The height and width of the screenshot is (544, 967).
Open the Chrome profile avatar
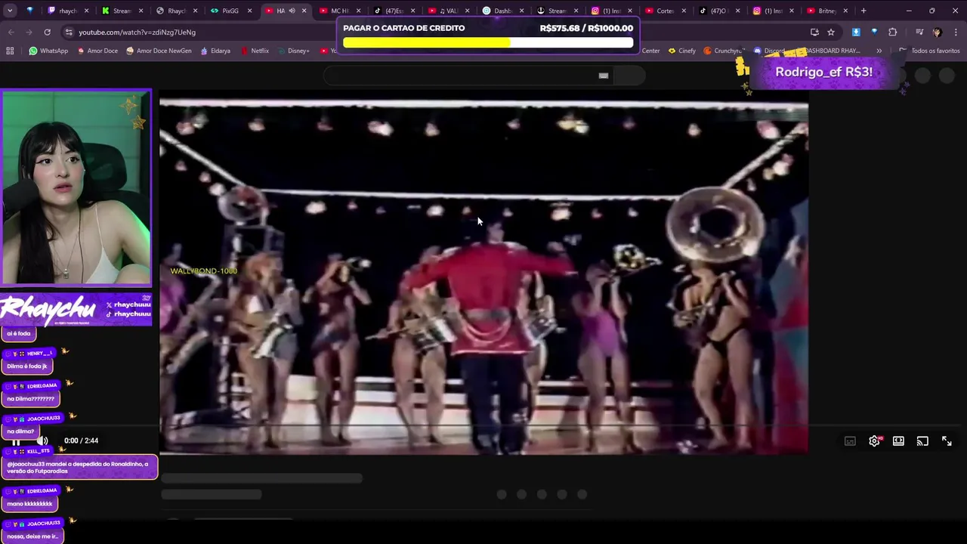tap(937, 32)
